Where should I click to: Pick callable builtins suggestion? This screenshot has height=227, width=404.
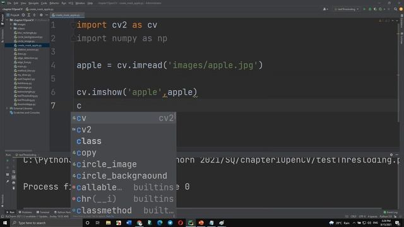(124, 187)
